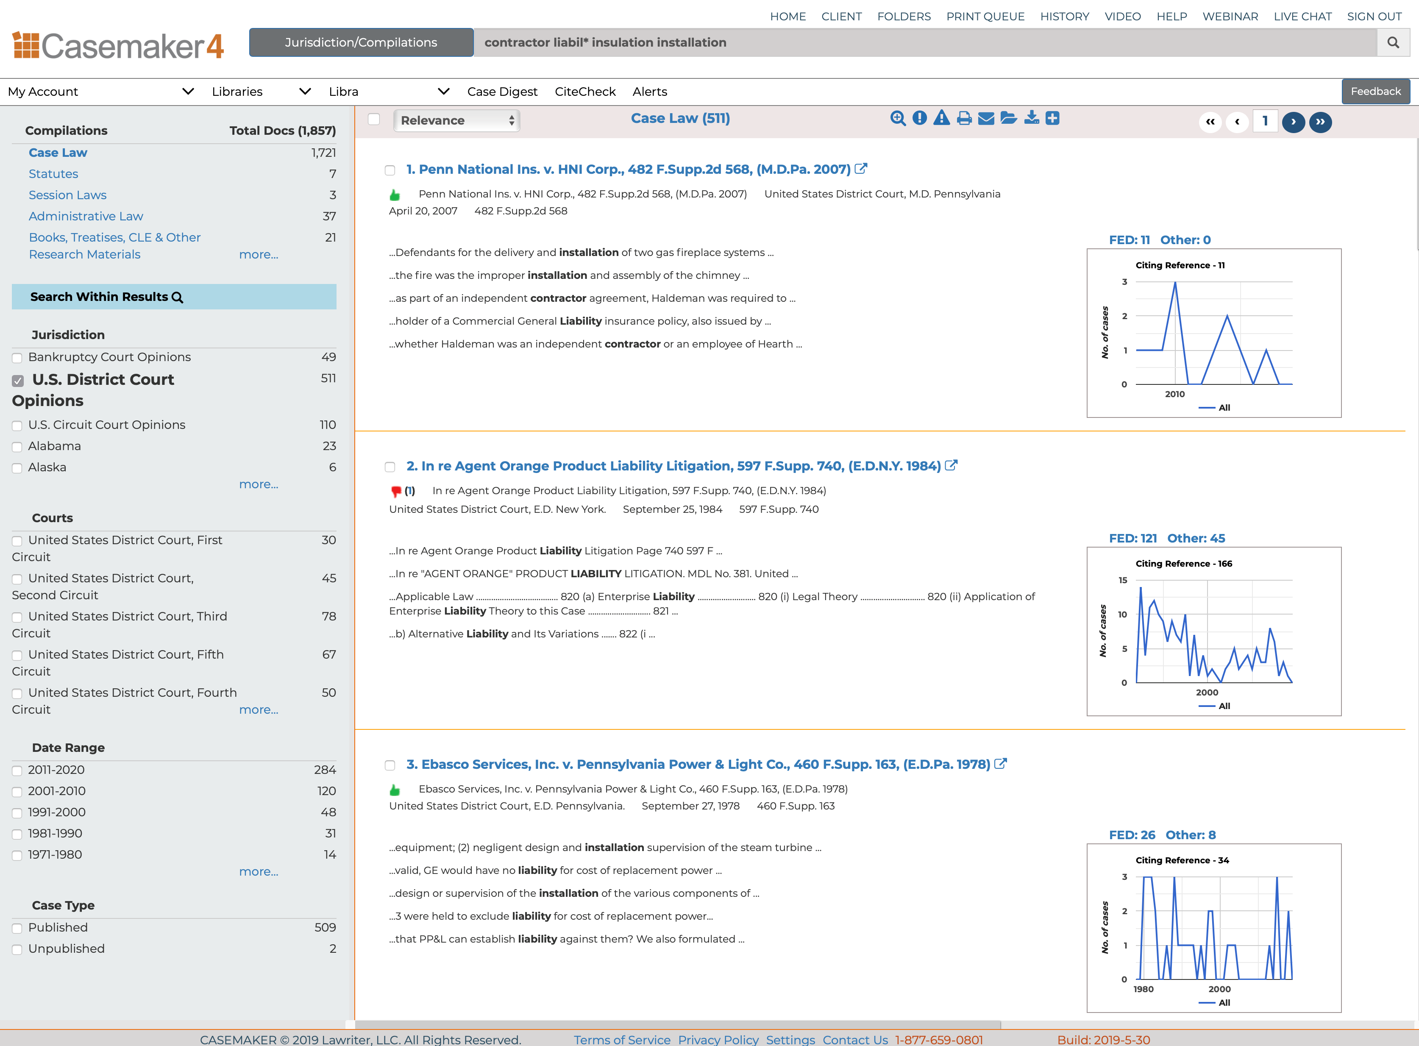Click the zoom-in magnifier toolbar icon

(897, 118)
